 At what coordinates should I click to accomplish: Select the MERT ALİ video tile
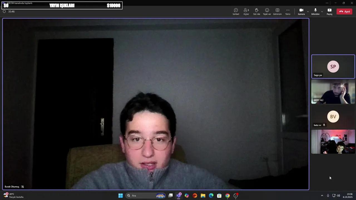tap(333, 92)
